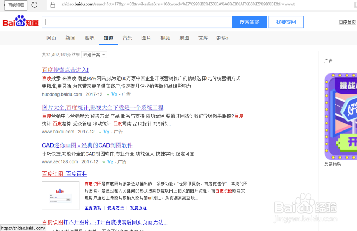The image size is (357, 231).
Task: Switch to the 图片 search tab
Action: [x=146, y=38]
